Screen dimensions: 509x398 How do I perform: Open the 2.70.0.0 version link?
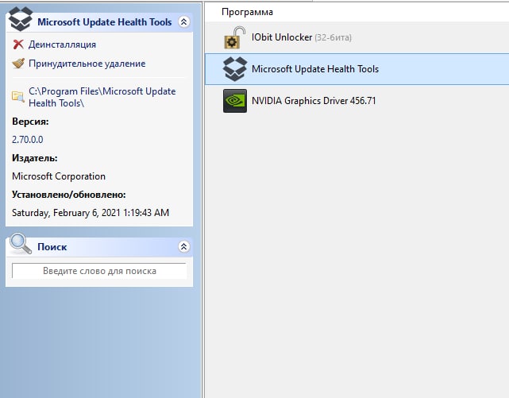(28, 140)
